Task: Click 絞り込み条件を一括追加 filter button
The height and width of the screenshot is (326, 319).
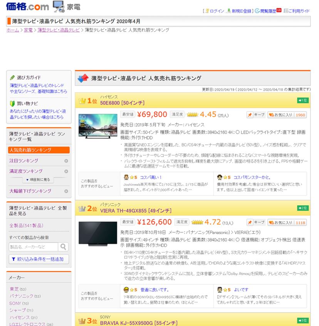Action: coord(39,259)
